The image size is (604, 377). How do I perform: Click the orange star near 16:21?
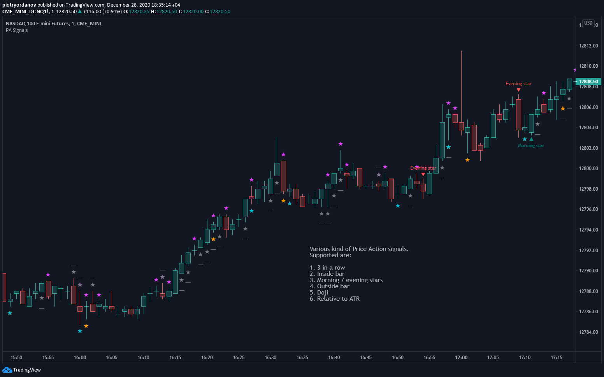pyautogui.click(x=213, y=239)
